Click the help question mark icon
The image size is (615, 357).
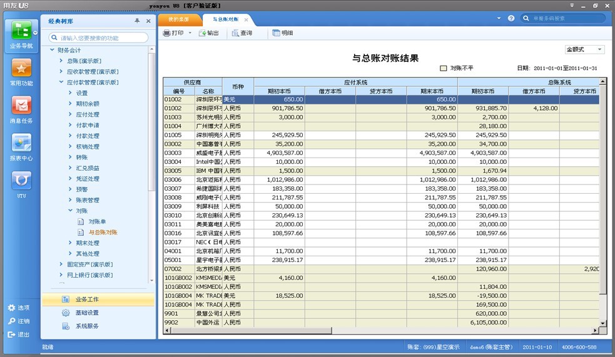pos(511,18)
